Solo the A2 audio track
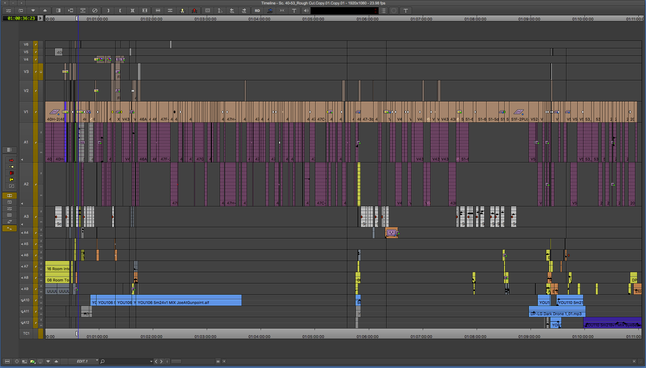This screenshot has height=368, width=646. pyautogui.click(x=41, y=173)
